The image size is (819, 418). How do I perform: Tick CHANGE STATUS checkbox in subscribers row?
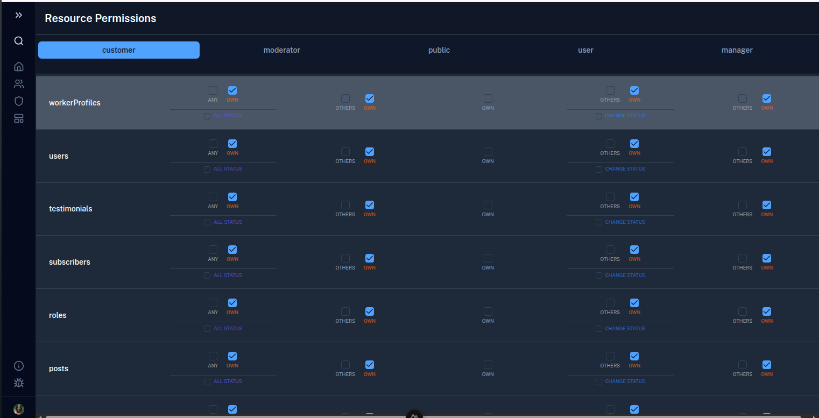599,275
